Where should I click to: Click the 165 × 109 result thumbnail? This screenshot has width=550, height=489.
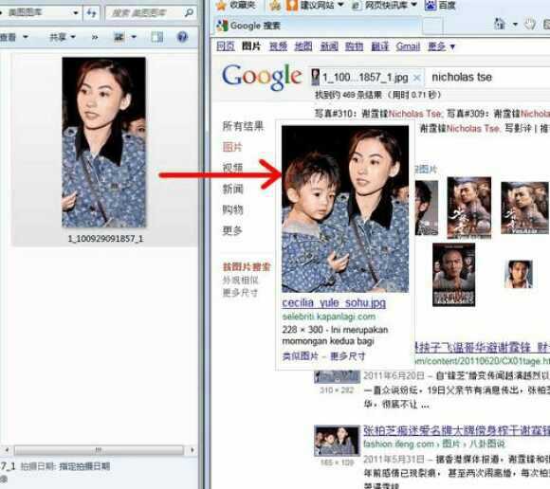click(x=337, y=441)
